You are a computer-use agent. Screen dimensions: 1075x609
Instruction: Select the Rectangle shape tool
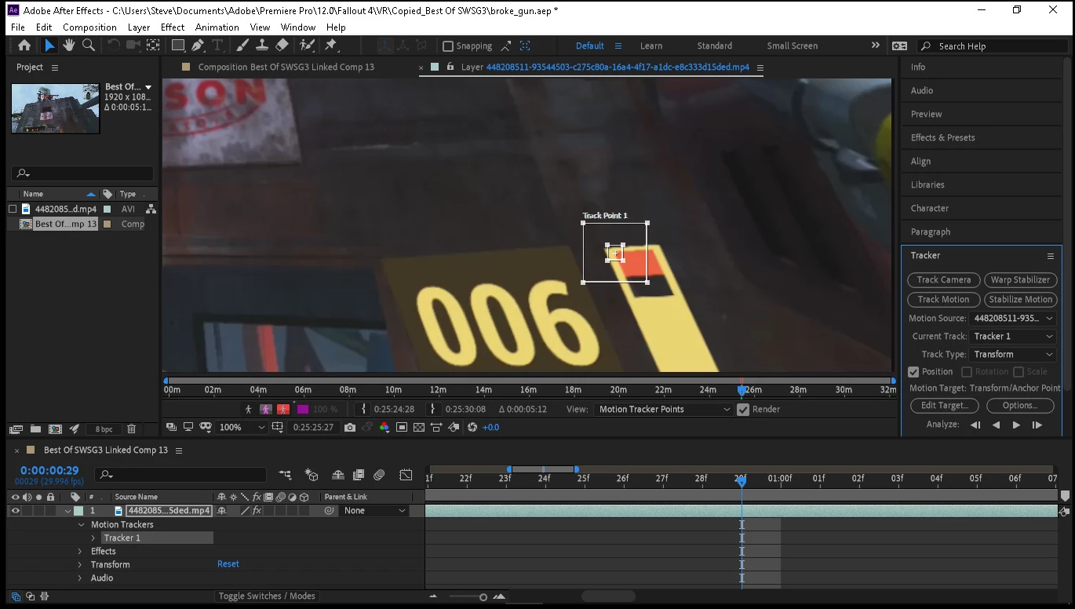tap(178, 46)
